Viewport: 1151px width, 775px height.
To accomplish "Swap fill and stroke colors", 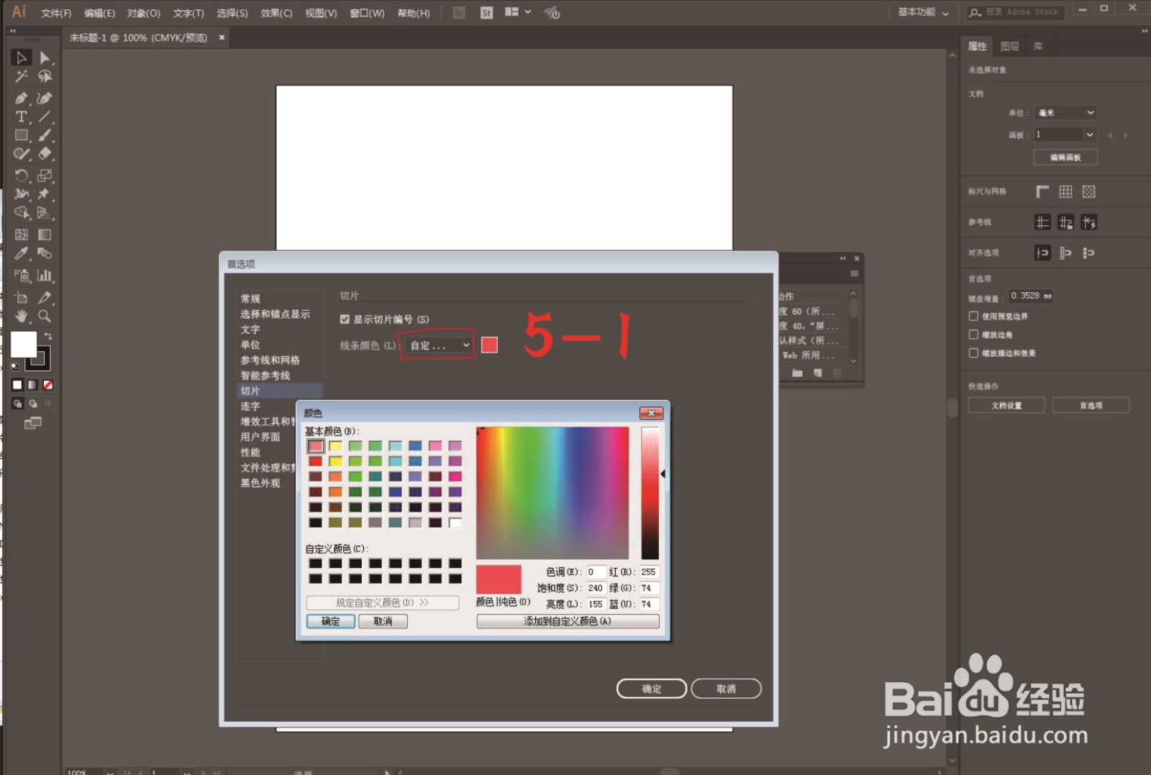I will [47, 336].
